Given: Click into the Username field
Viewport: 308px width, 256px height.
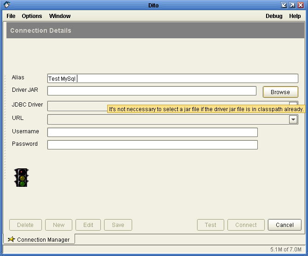Looking at the screenshot, I should pyautogui.click(x=152, y=133).
